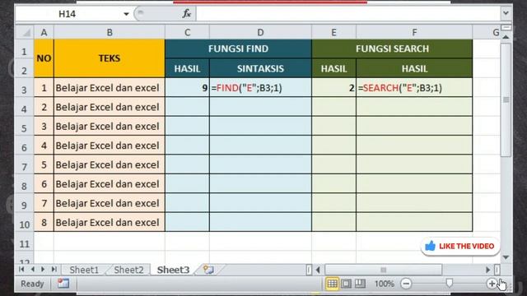Image resolution: width=527 pixels, height=296 pixels.
Task: Click SEARCH result cell showing 2
Action: click(333, 88)
